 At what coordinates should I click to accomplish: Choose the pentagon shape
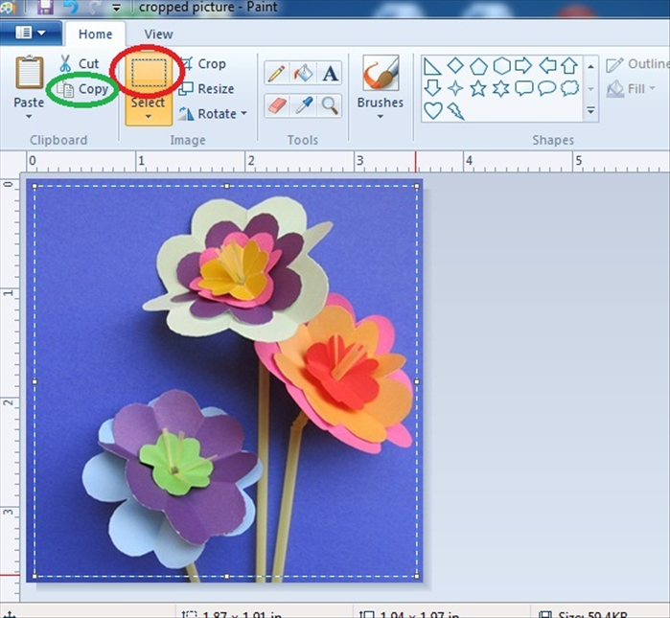coord(478,67)
